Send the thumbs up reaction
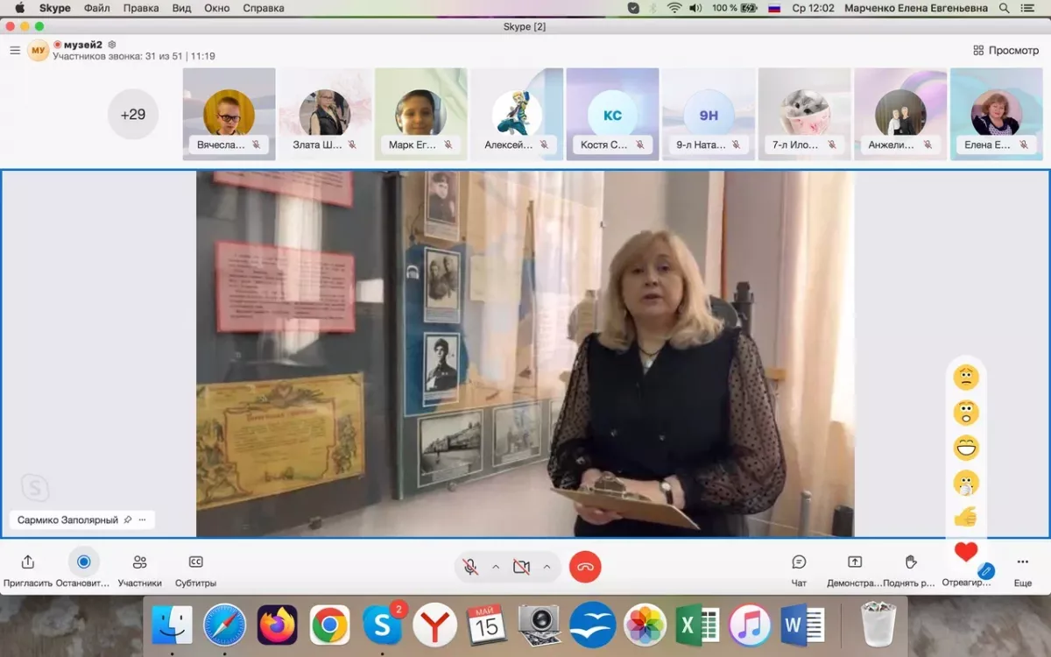1051x657 pixels. tap(965, 517)
